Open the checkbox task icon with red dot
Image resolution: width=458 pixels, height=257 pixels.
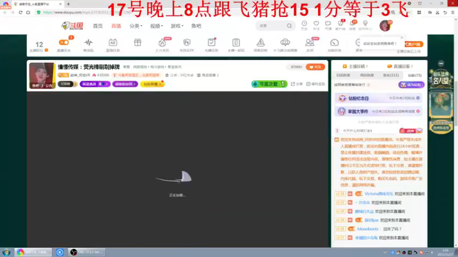coord(211,42)
